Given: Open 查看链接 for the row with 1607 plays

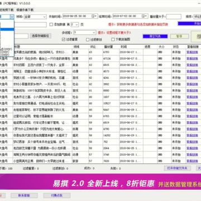Looking at the screenshot, I should pyautogui.click(x=192, y=97).
